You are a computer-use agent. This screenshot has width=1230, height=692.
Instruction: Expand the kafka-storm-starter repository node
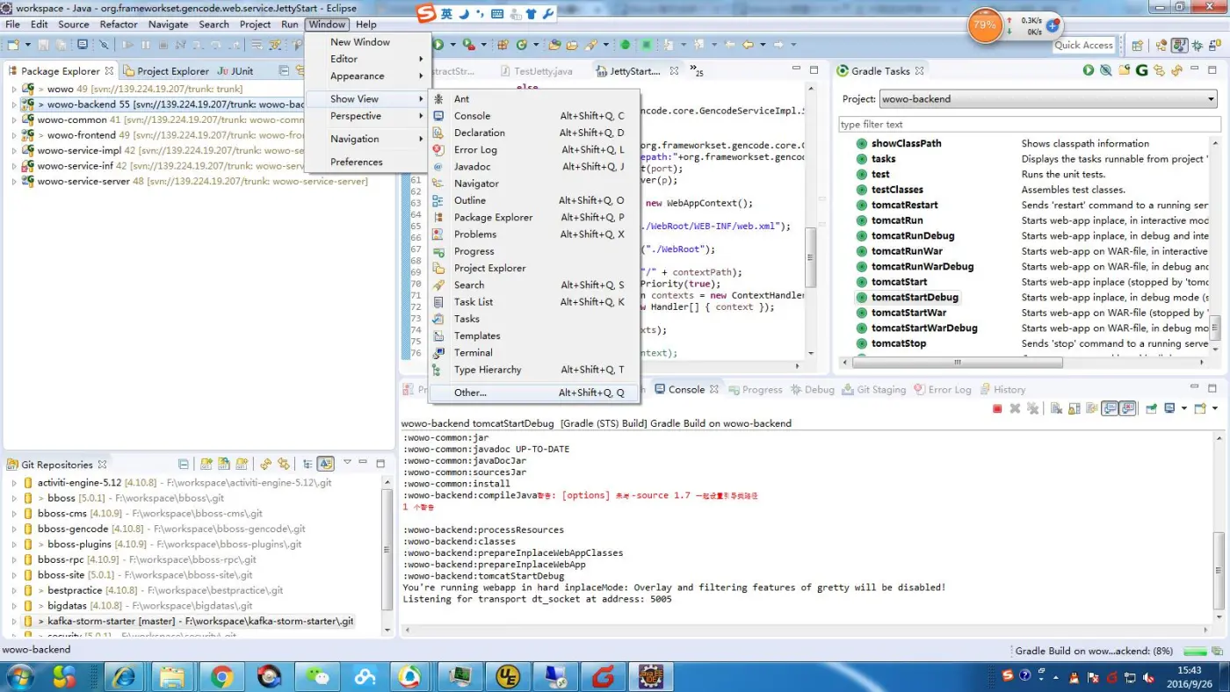click(14, 621)
